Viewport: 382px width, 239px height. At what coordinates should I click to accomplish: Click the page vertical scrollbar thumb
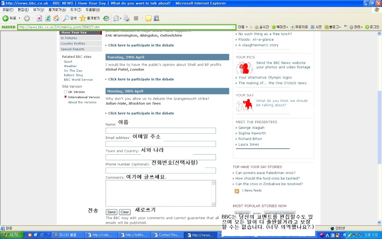coord(379,127)
